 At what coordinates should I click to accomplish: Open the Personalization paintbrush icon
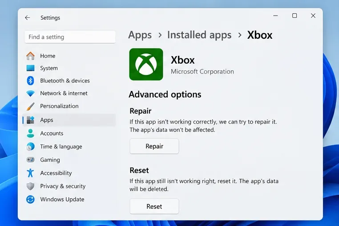pos(31,106)
